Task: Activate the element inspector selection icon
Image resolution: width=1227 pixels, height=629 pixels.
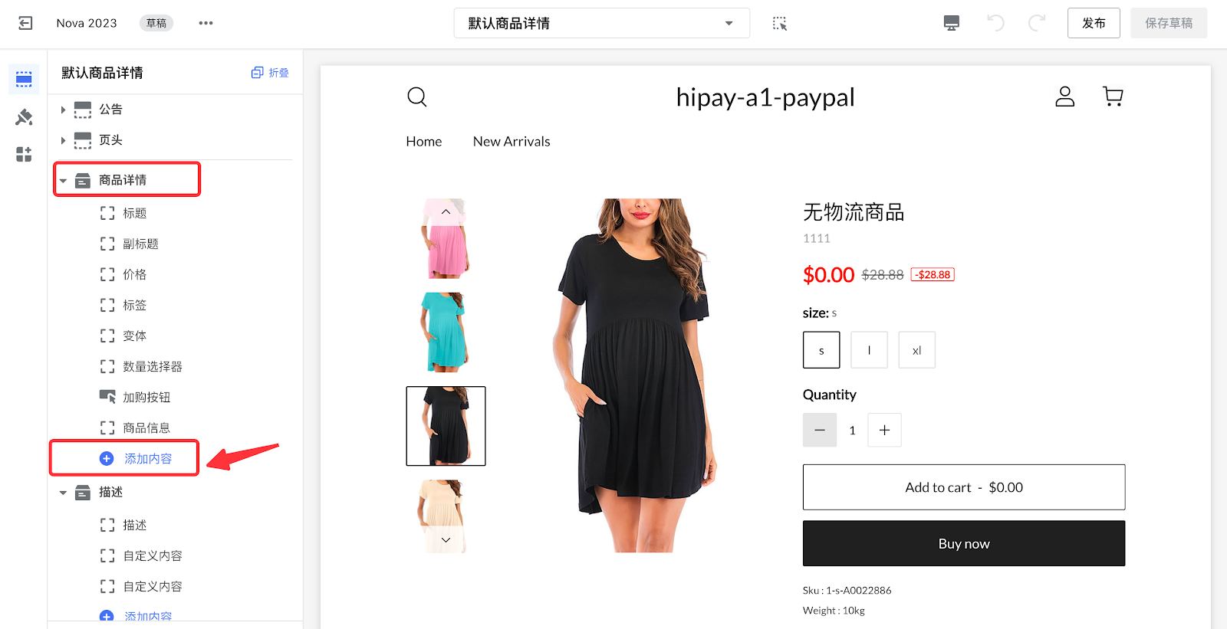Action: 779,23
